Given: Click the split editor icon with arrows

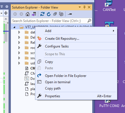Looking at the screenshot, I should pos(6,13).
